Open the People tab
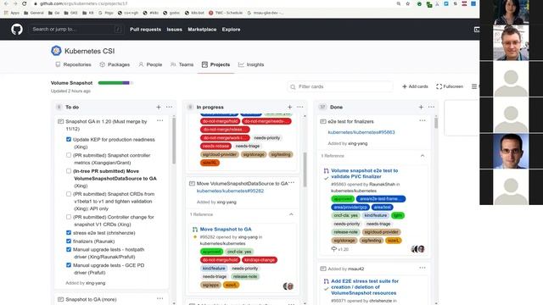 (150, 64)
